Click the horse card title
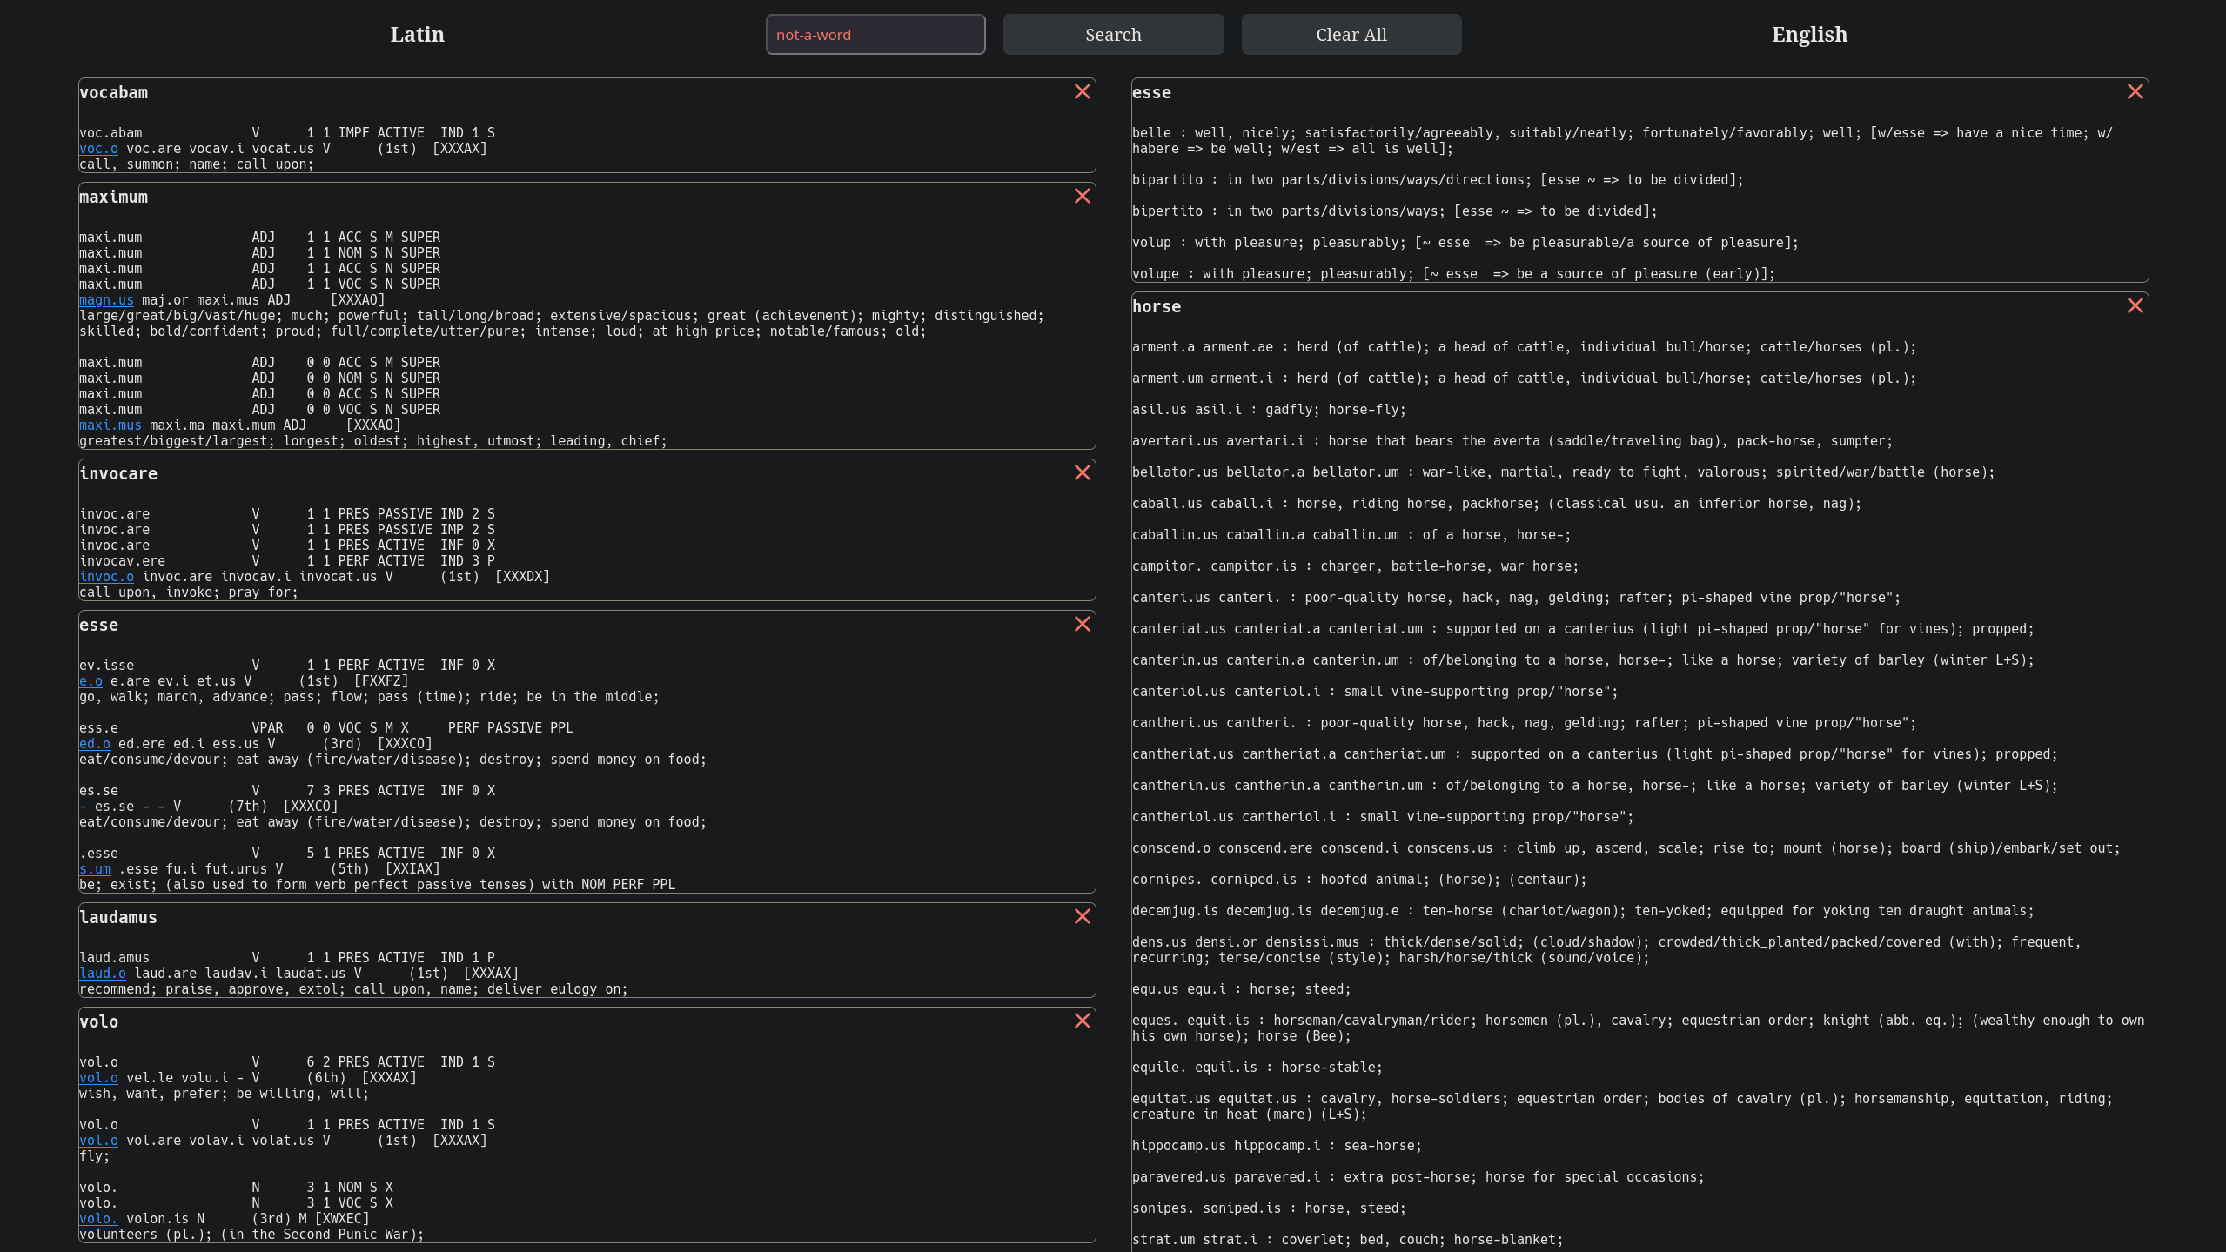 coord(1157,307)
